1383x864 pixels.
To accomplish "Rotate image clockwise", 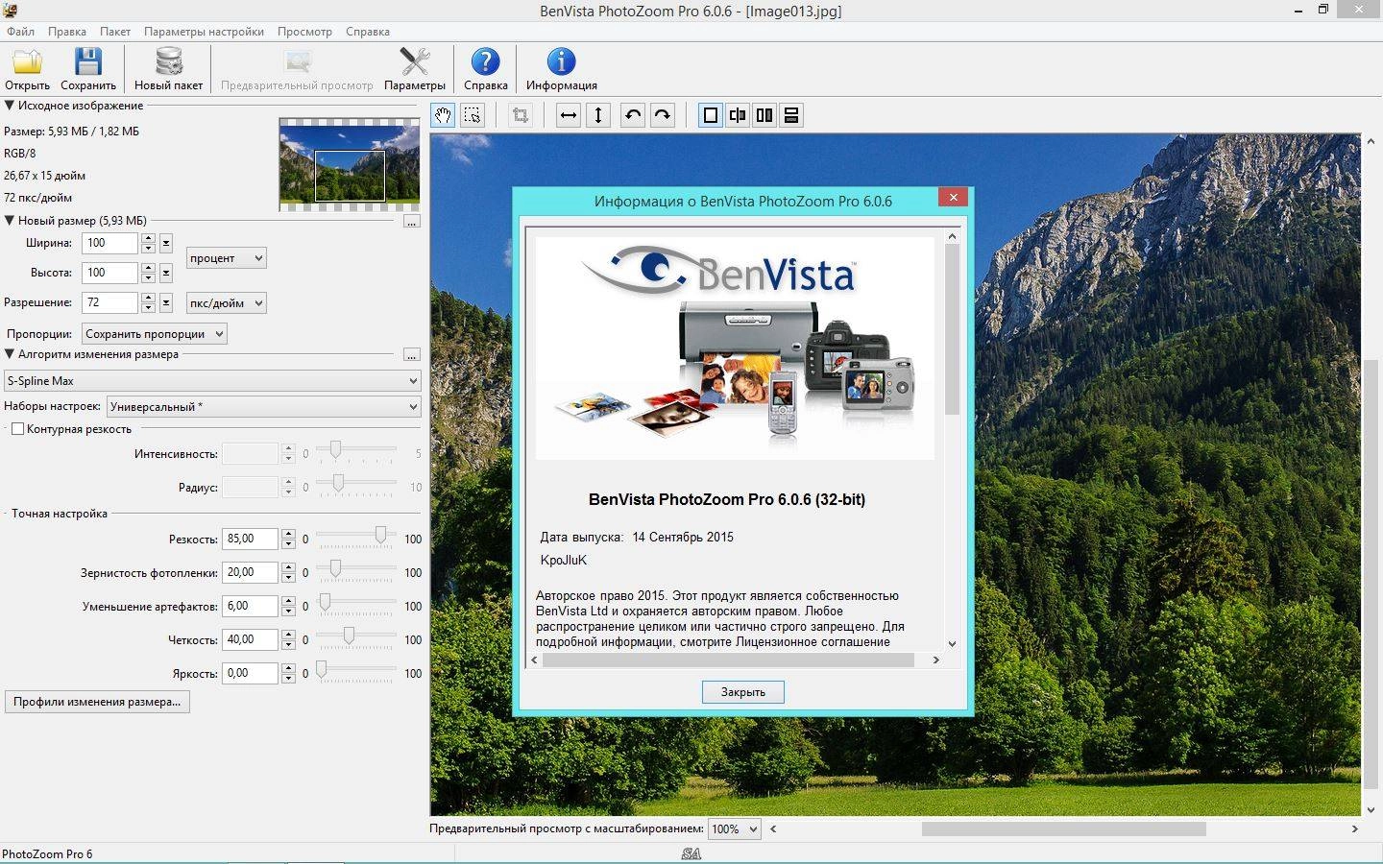I will [x=663, y=115].
